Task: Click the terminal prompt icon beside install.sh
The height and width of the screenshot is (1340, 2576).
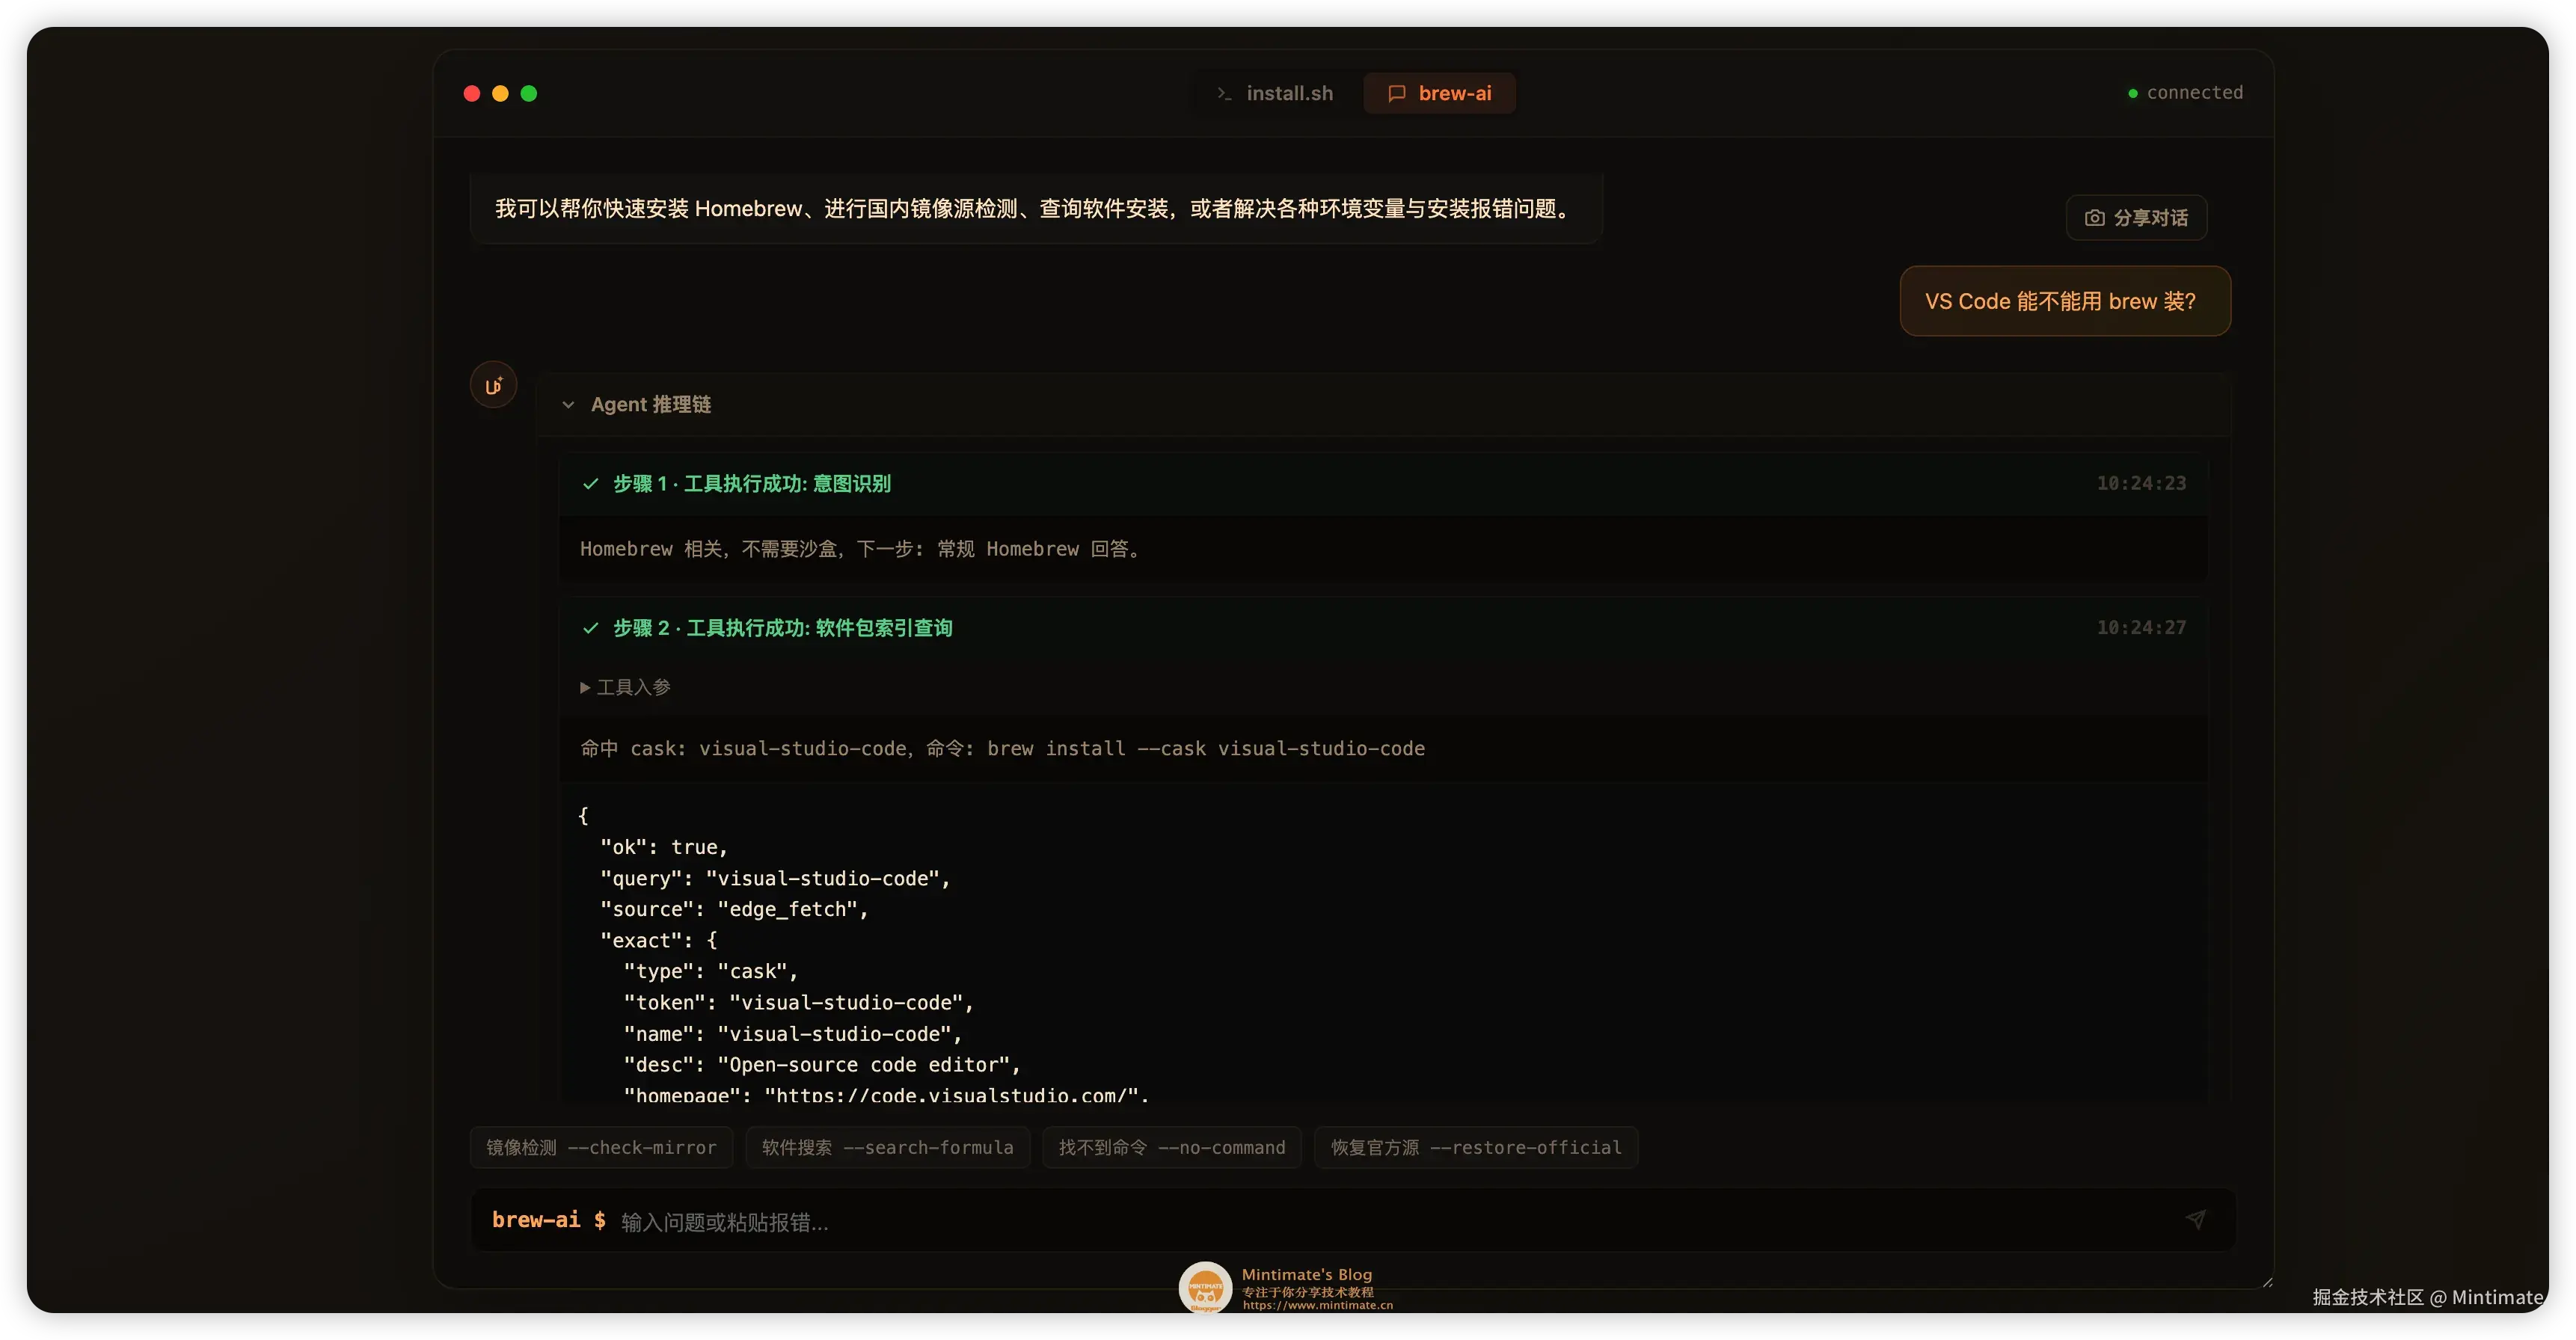Action: [1224, 93]
